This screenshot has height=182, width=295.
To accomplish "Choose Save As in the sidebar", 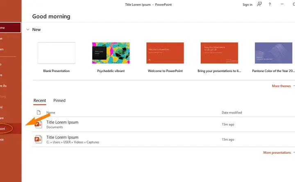I will pyautogui.click(x=10, y=86).
